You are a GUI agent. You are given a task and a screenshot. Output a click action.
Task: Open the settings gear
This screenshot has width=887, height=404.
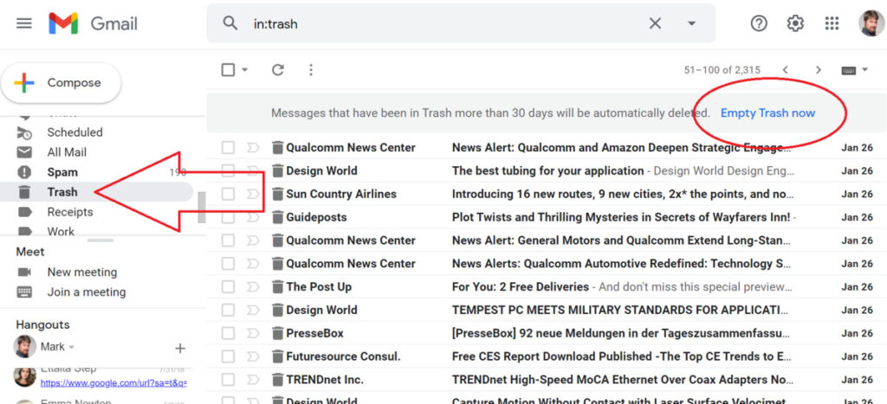(x=795, y=23)
